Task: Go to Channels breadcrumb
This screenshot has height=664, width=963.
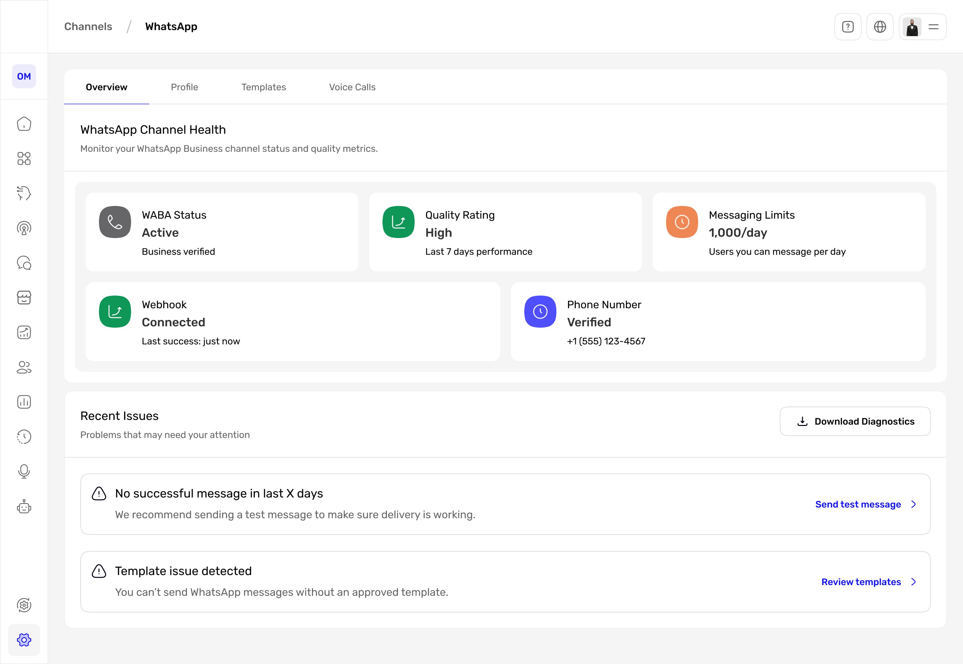Action: pos(88,27)
